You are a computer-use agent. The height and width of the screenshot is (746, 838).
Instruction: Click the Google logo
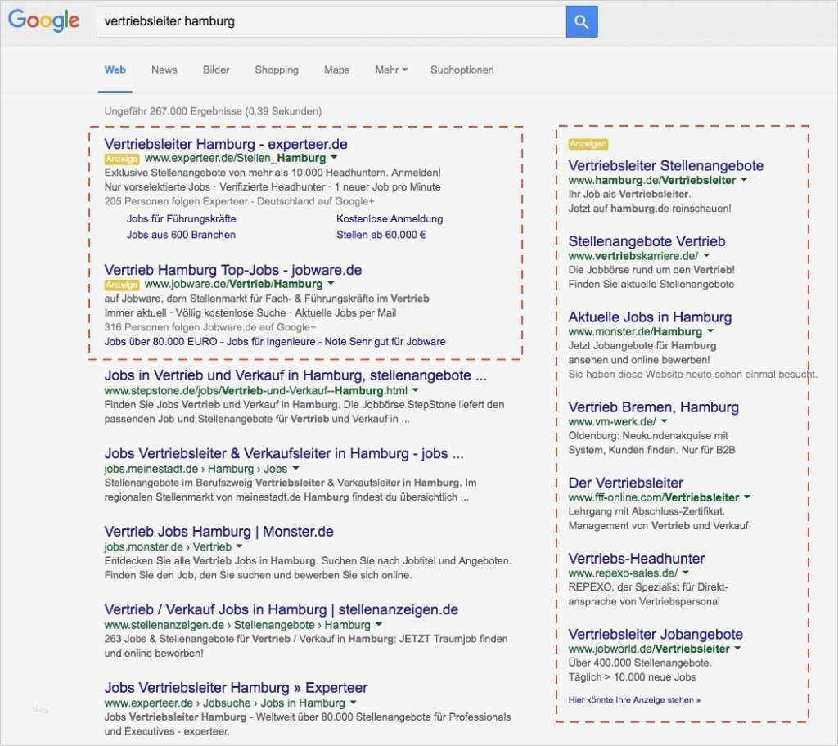pos(44,20)
